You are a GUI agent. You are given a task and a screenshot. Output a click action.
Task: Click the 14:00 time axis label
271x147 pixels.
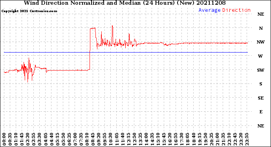coord(146,139)
